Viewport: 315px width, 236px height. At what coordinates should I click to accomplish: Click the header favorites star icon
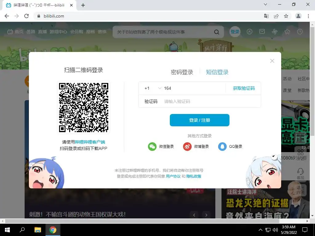287,32
